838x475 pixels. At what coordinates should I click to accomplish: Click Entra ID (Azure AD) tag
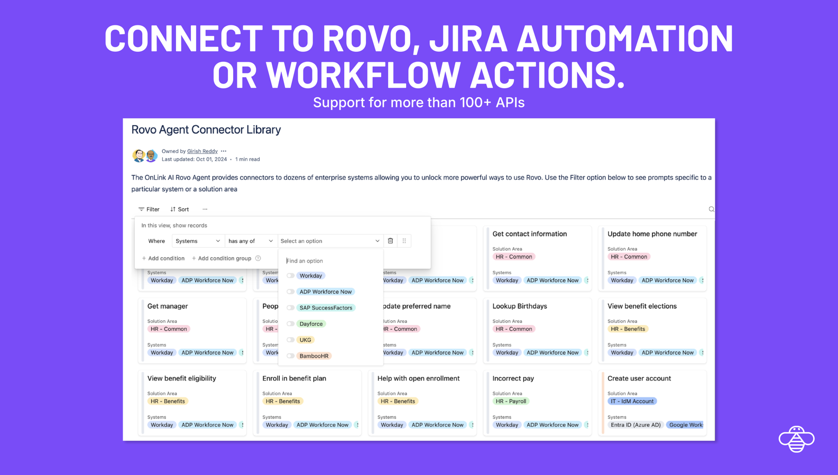click(636, 425)
